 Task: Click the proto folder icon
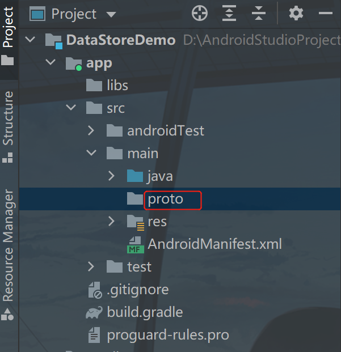[135, 198]
